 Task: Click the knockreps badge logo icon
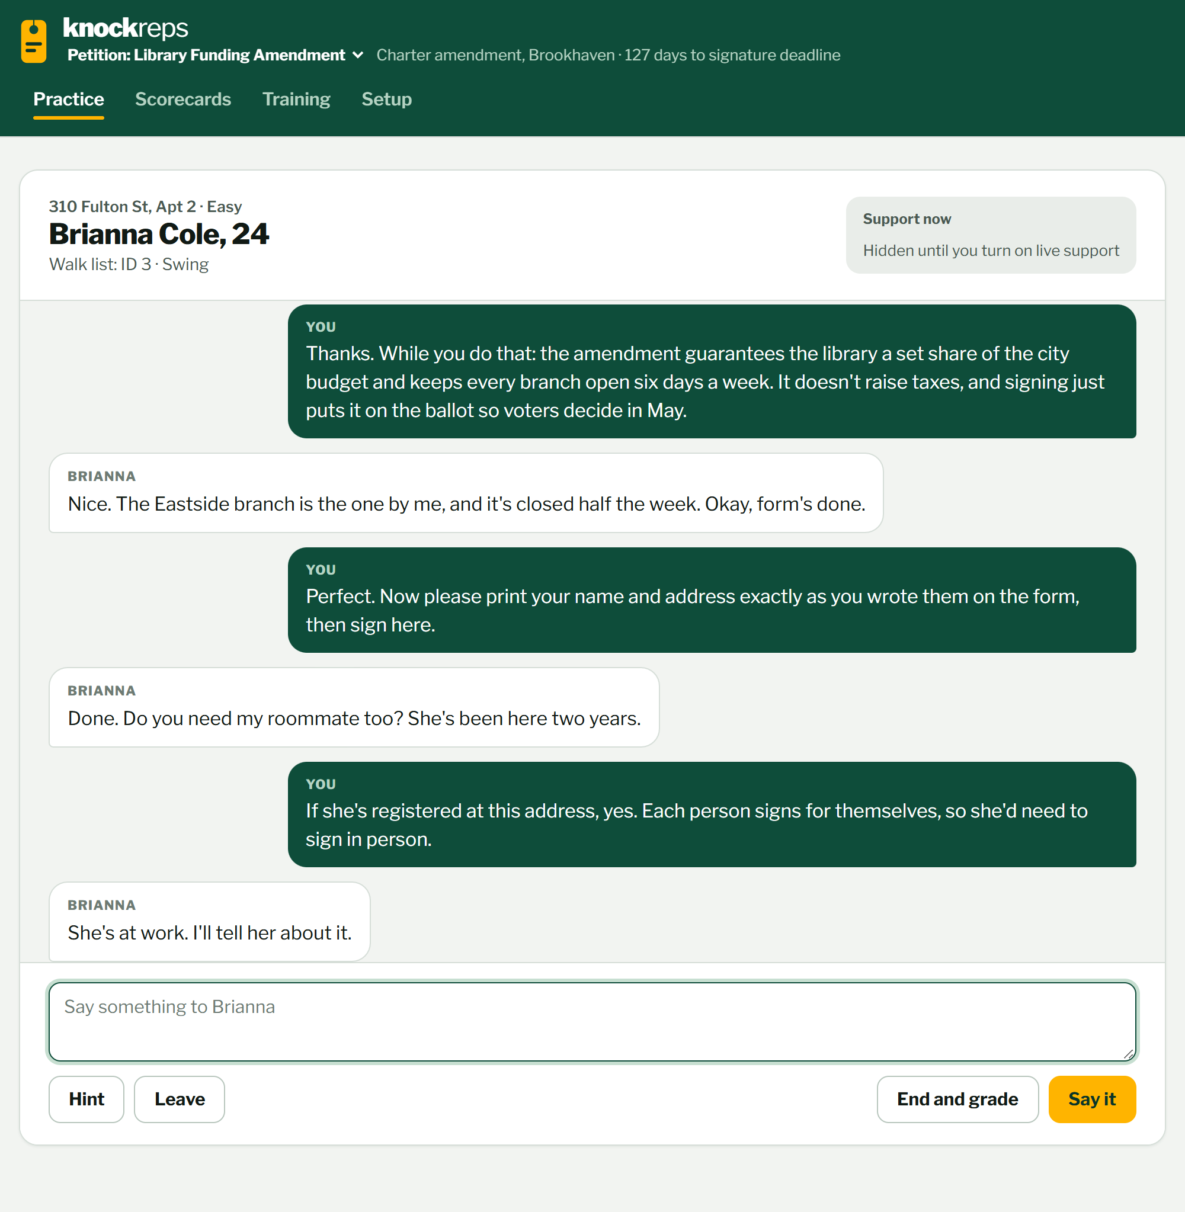[x=34, y=41]
